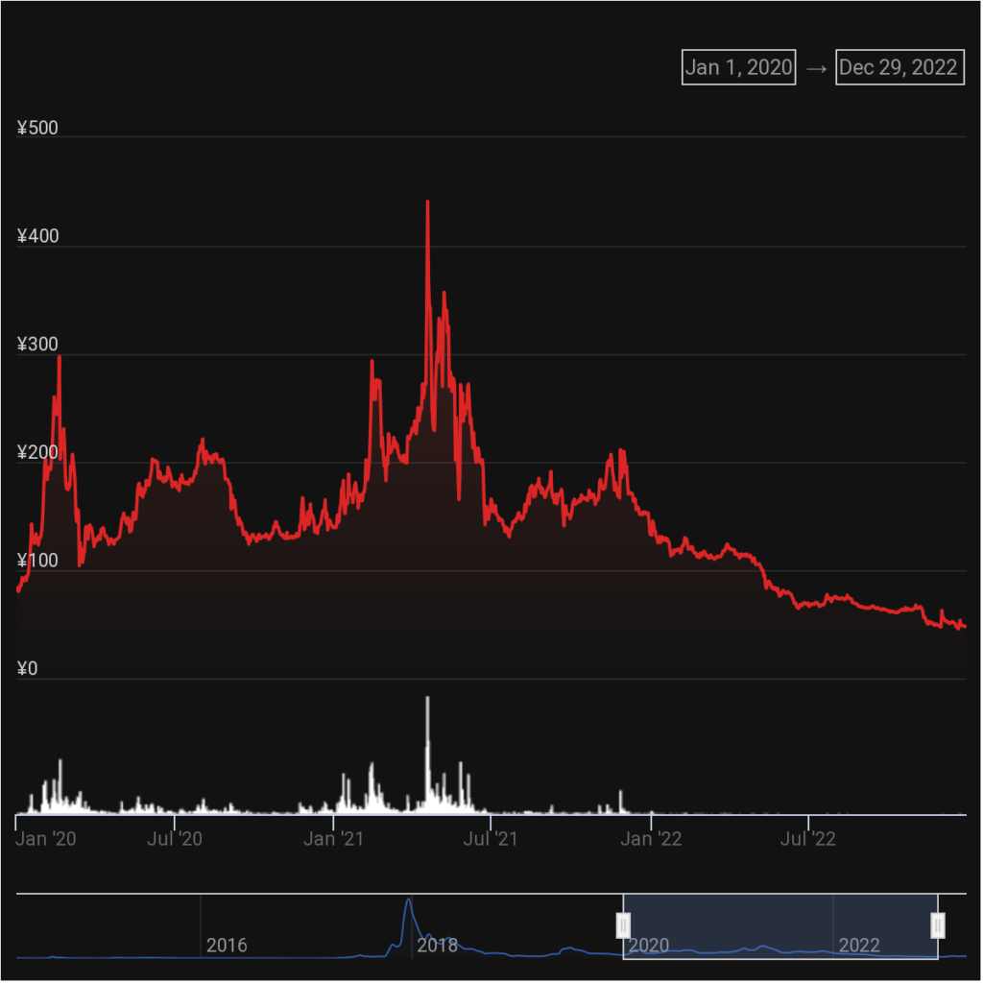
Task: Click the 2018 peak in the navigator
Action: tap(409, 901)
